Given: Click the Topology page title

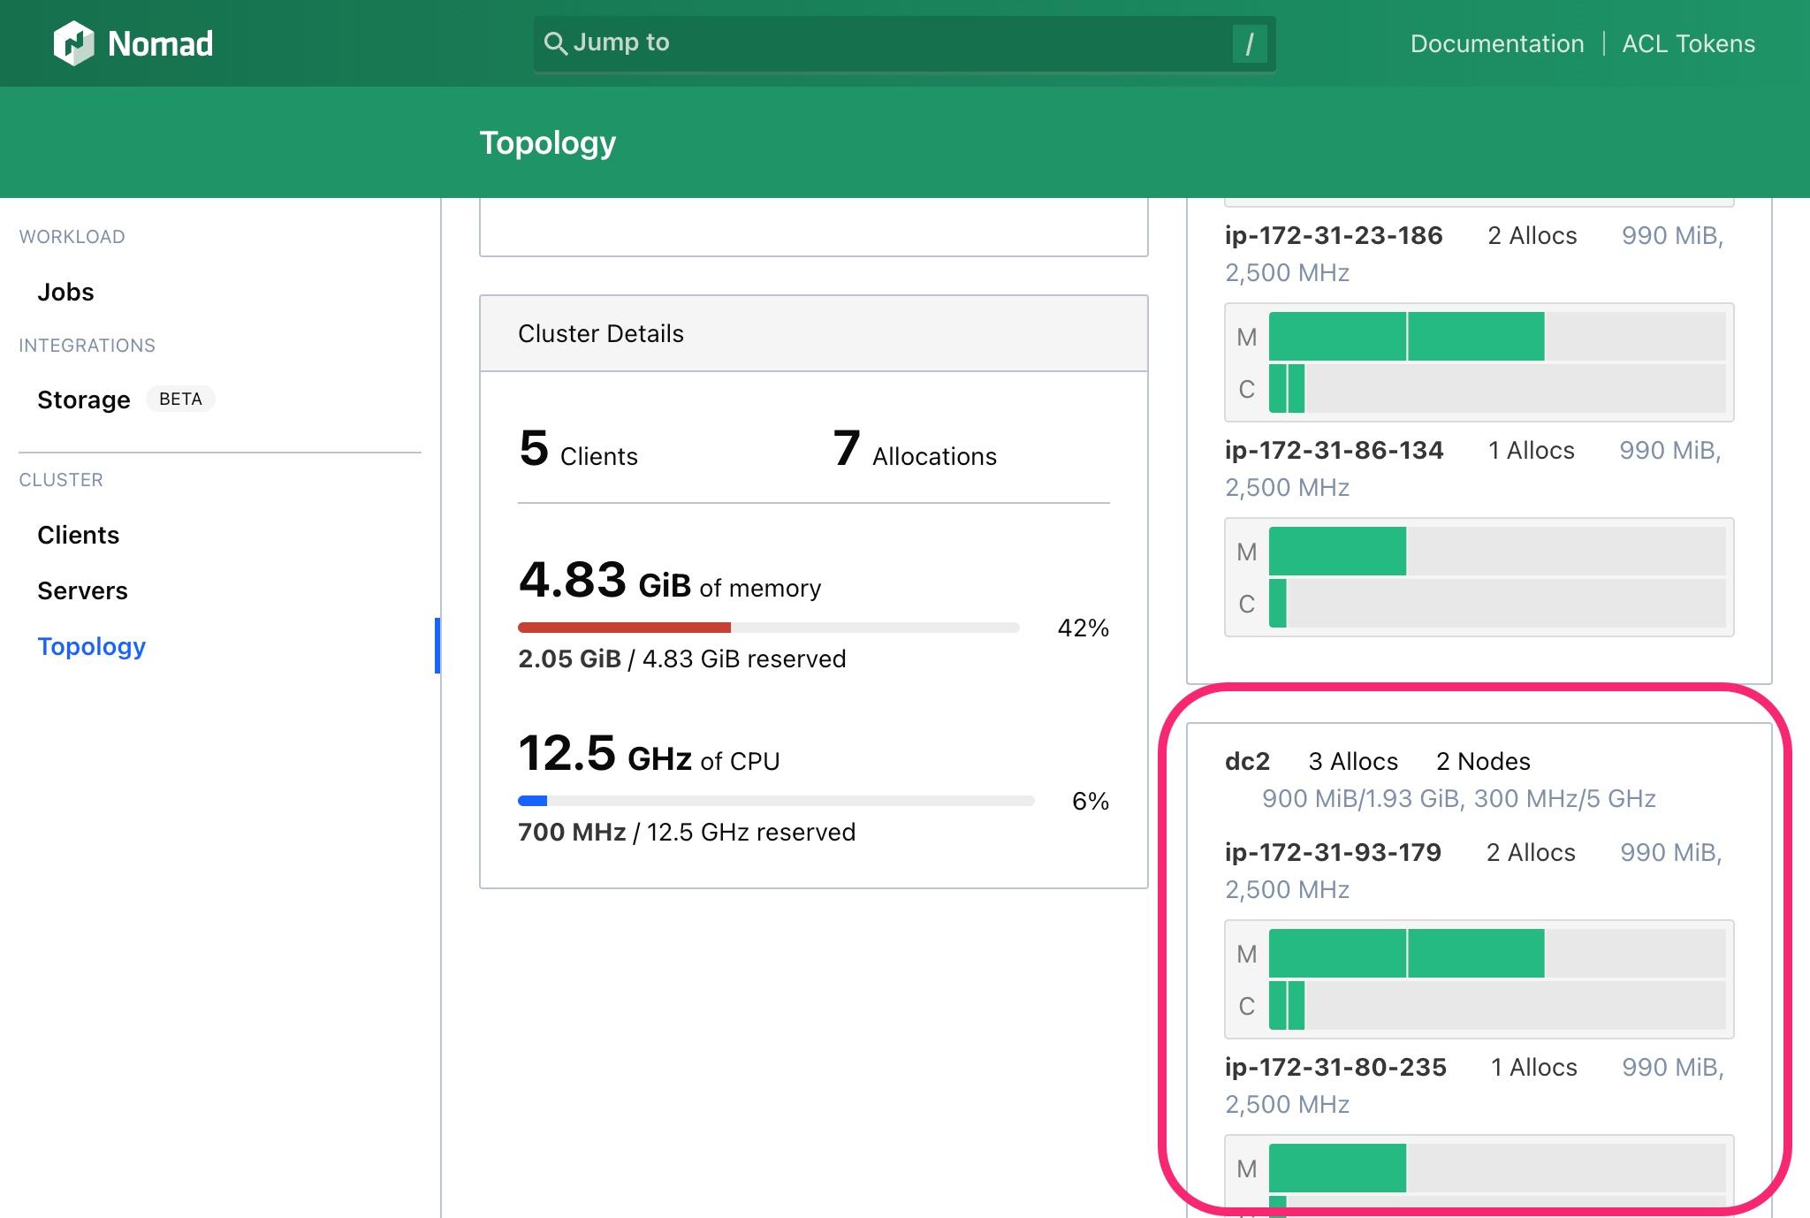Looking at the screenshot, I should pos(548,142).
